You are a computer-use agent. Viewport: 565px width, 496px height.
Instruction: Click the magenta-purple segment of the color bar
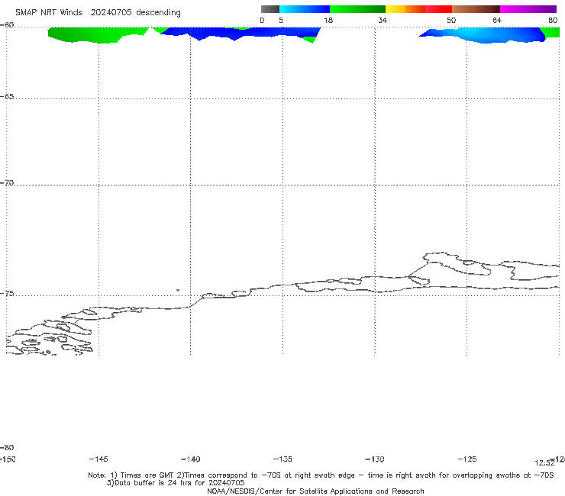[x=528, y=9]
